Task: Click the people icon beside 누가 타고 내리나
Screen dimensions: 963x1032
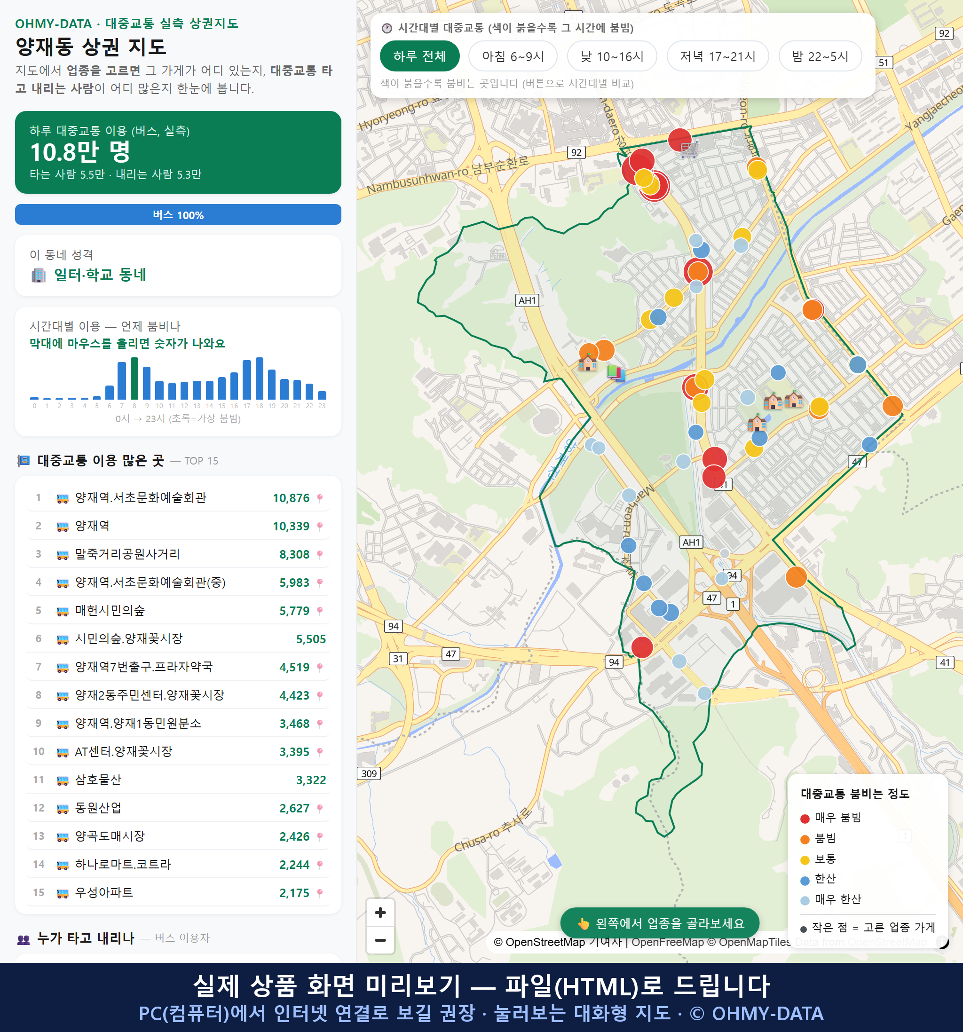Action: click(24, 938)
